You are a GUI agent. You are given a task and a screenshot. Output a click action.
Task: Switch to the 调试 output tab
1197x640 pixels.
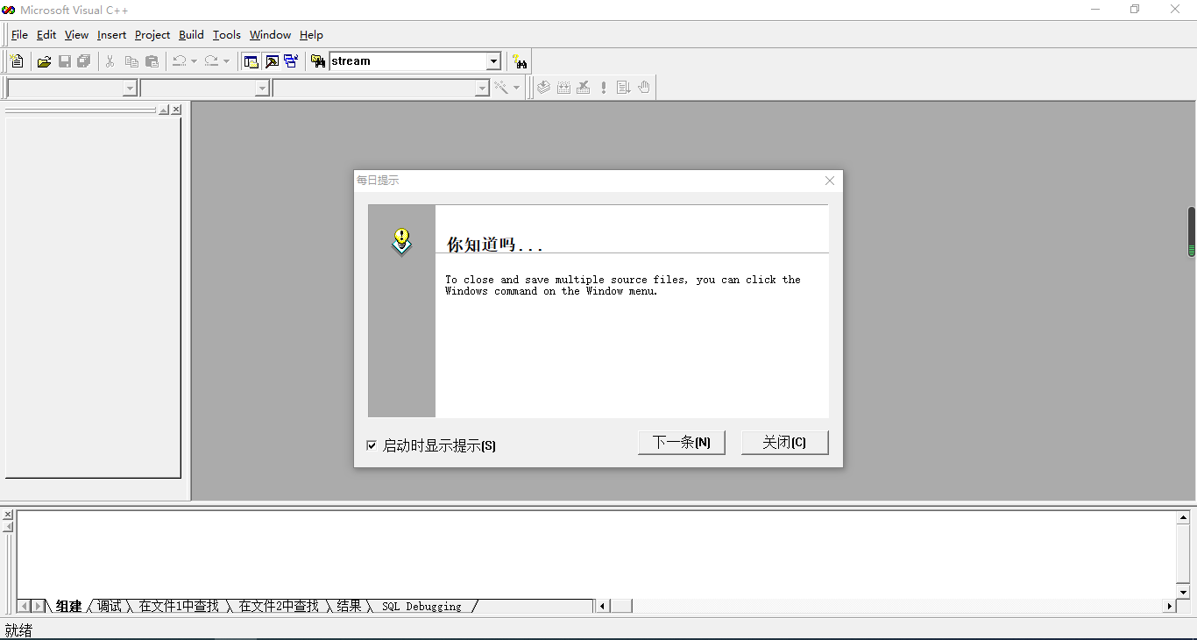click(x=110, y=606)
